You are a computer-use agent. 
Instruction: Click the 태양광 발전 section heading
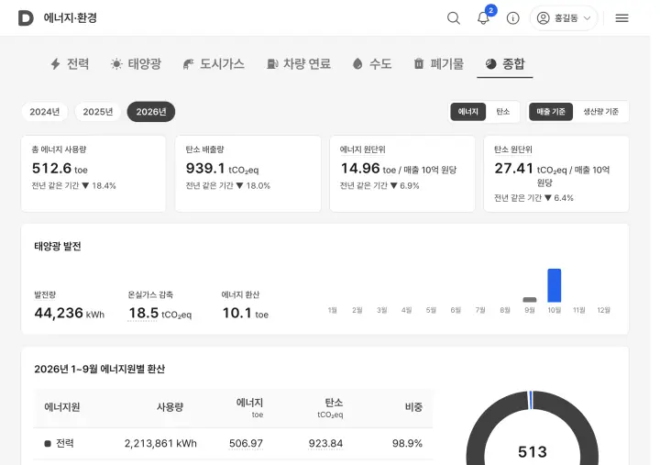coord(58,247)
